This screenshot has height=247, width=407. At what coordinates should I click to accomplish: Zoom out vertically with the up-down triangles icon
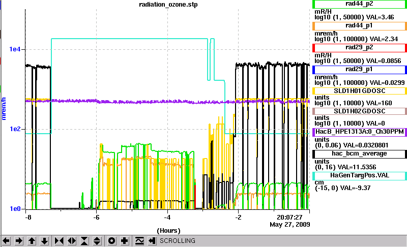click(97, 241)
